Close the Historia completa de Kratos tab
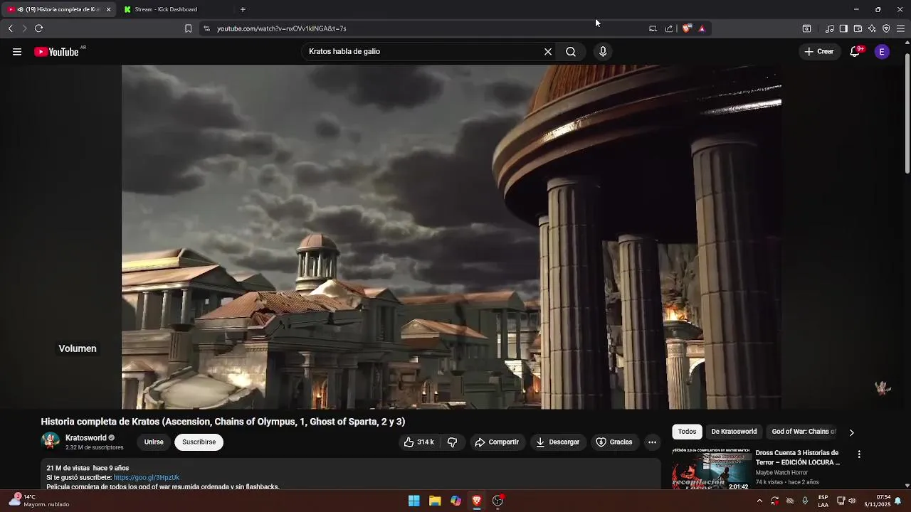Viewport: 911px width, 512px height. click(x=108, y=9)
